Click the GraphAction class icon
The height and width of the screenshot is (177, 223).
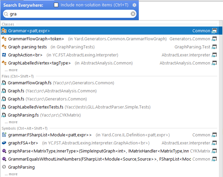pos(4,55)
